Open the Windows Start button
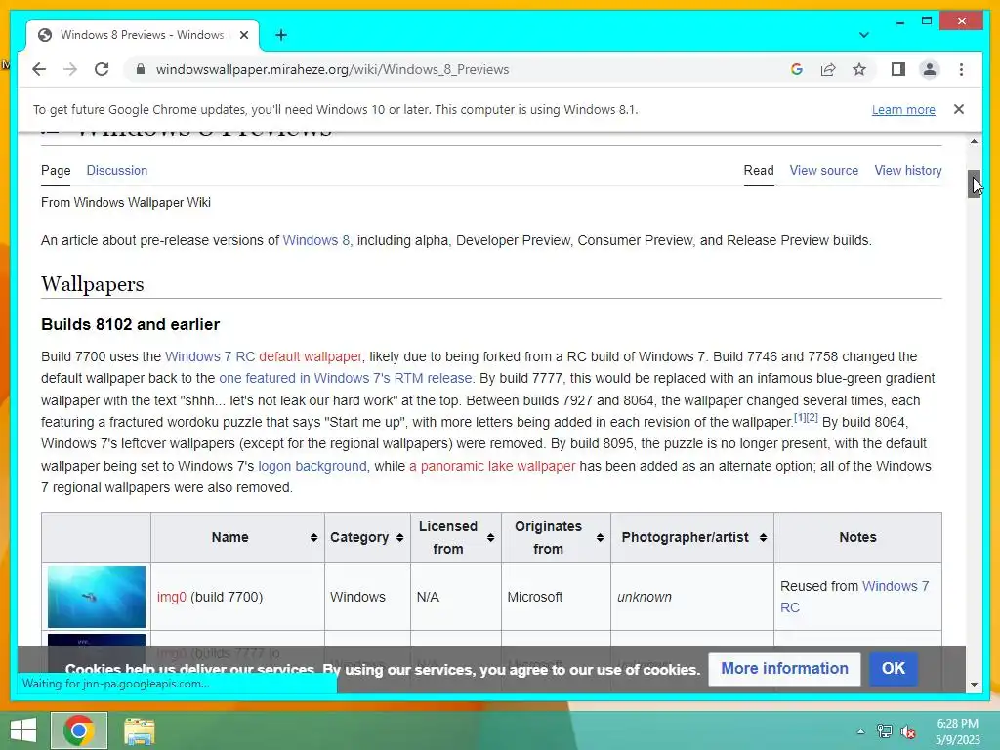This screenshot has height=750, width=1000. 23,730
